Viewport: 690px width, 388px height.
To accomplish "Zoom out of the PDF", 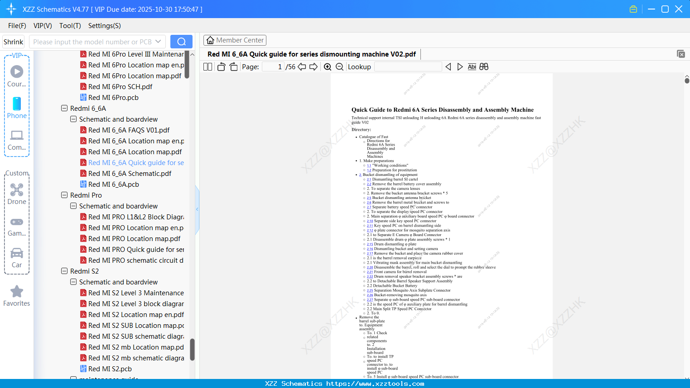I will coord(340,67).
